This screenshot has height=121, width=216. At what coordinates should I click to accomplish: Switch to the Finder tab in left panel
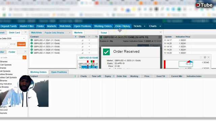point(12,52)
